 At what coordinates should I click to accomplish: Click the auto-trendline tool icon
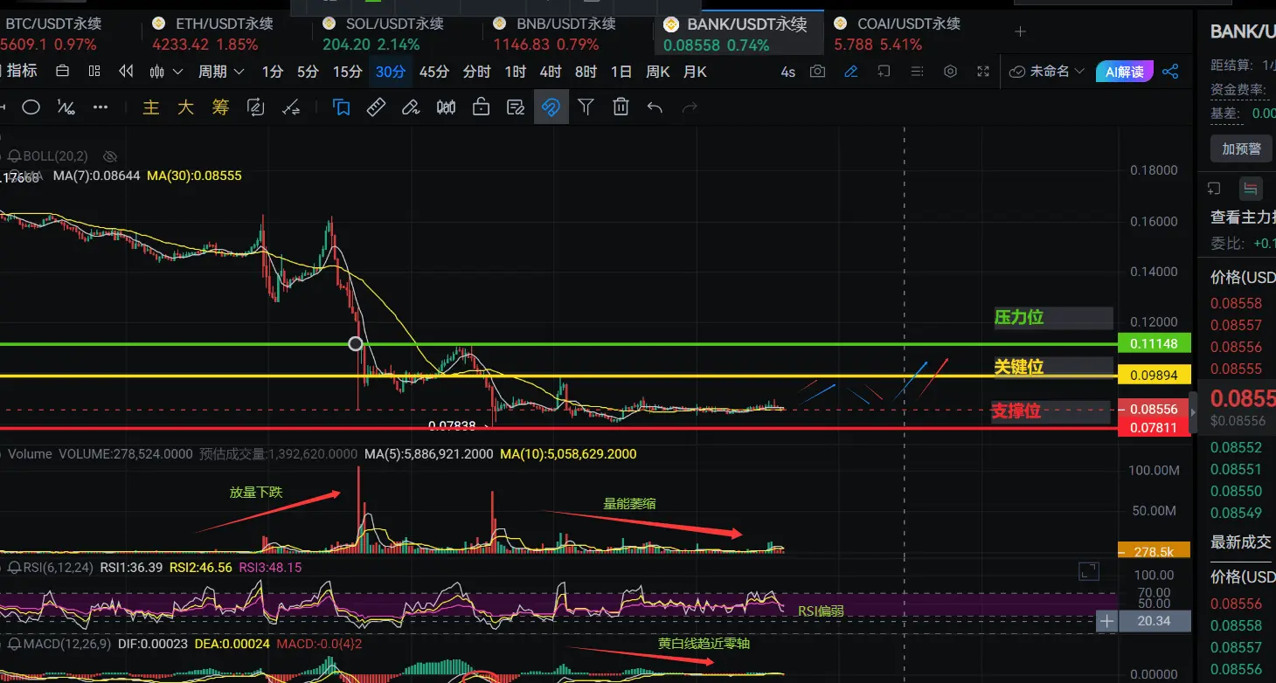point(291,107)
